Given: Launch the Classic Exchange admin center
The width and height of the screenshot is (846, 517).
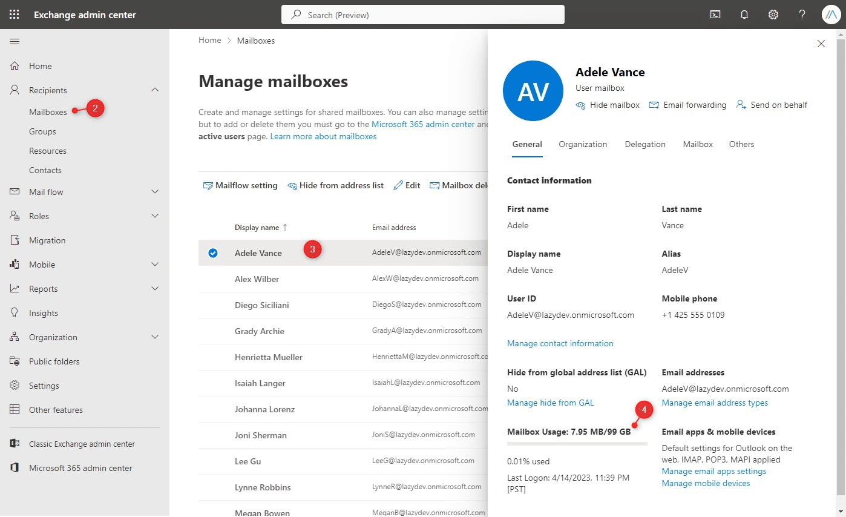Looking at the screenshot, I should click(82, 443).
